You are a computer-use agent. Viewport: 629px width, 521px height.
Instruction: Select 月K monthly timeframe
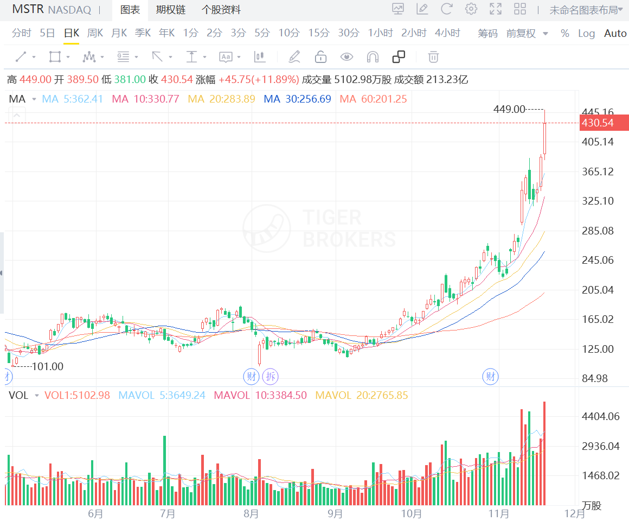coord(119,33)
